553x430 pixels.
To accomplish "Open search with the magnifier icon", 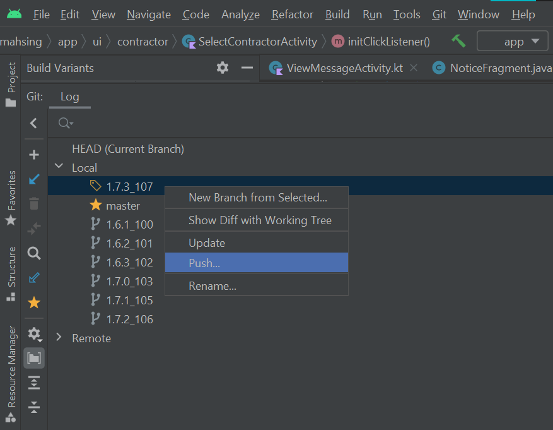I will (34, 253).
